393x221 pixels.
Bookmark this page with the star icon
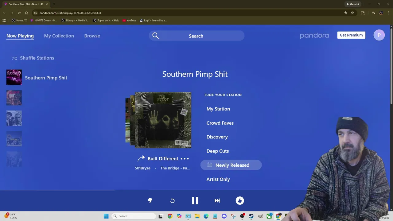[352, 13]
